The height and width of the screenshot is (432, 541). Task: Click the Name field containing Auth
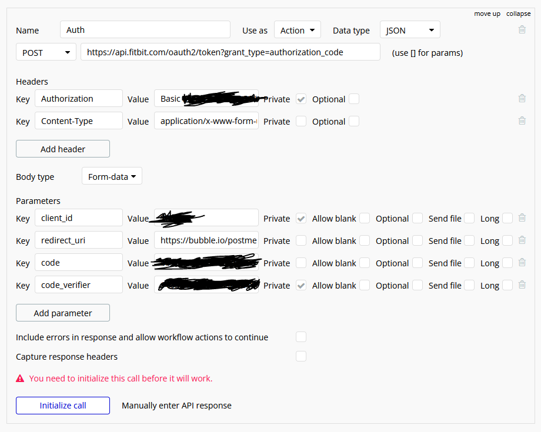tap(145, 29)
